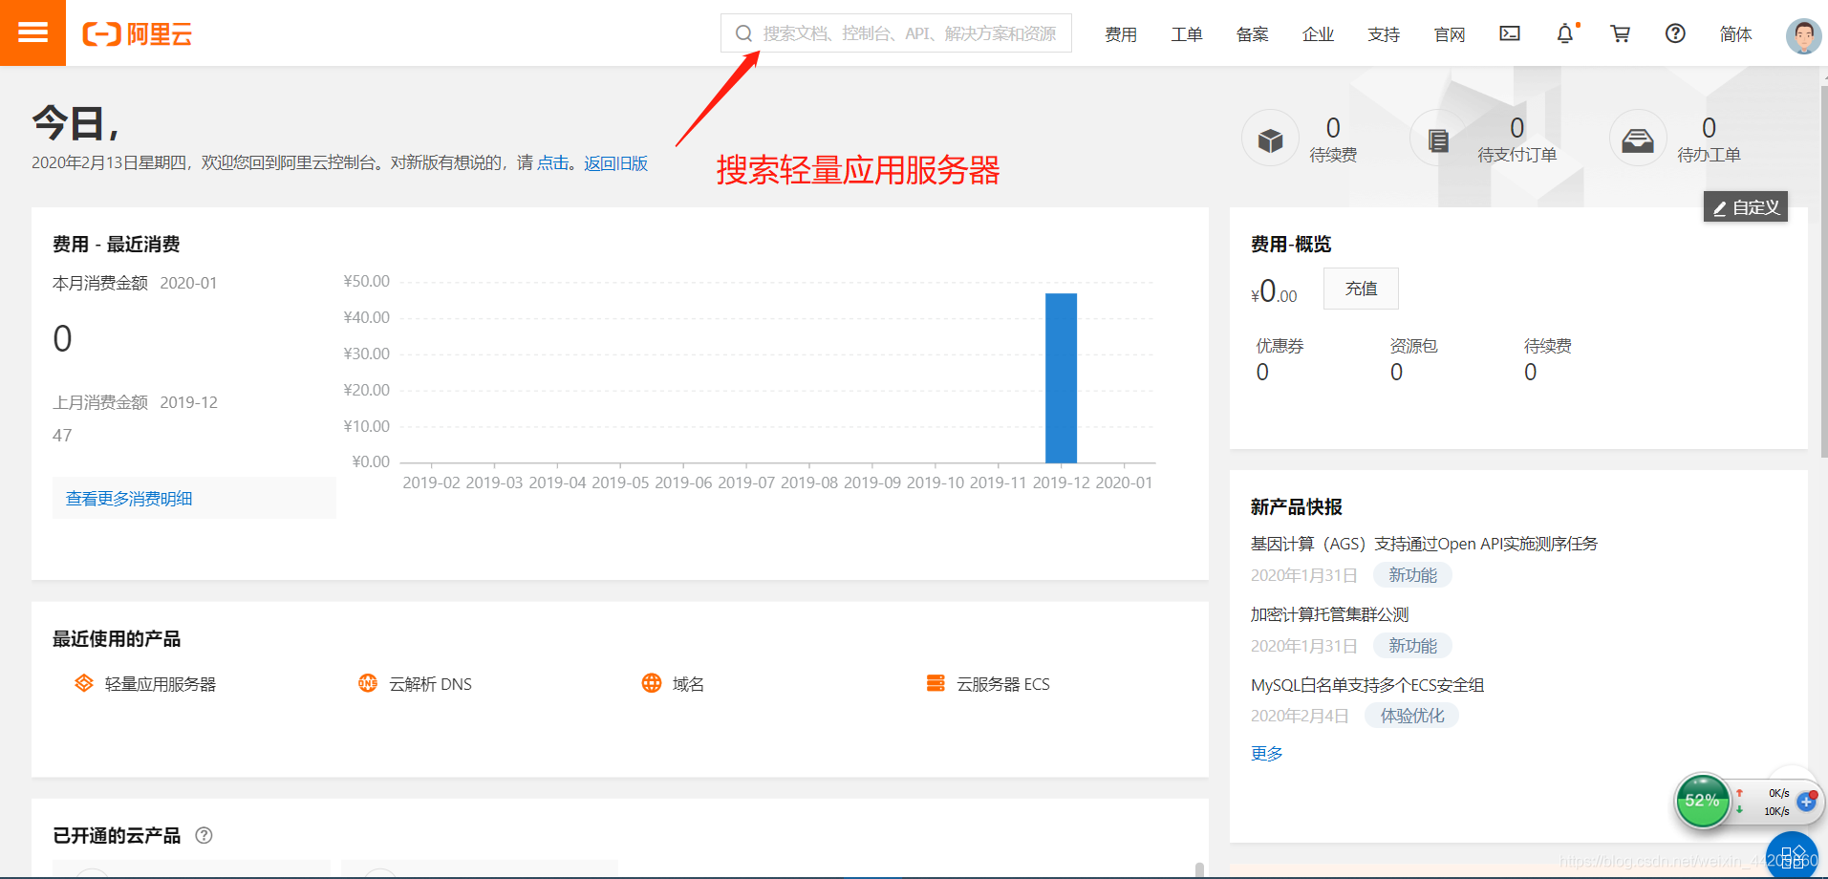1828x879 pixels.
Task: Click the 阿里云 logo
Action: (138, 34)
